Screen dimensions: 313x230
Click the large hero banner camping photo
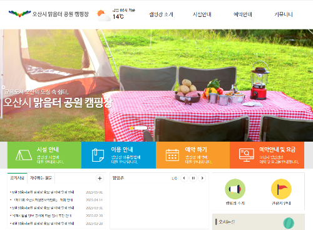point(156,85)
